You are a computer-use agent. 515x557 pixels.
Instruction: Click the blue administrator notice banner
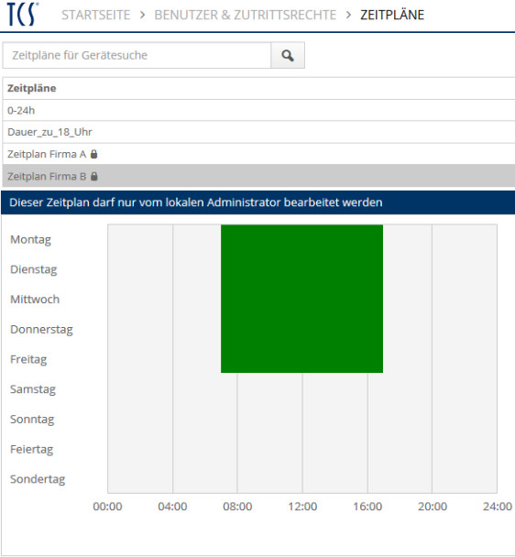pos(258,202)
